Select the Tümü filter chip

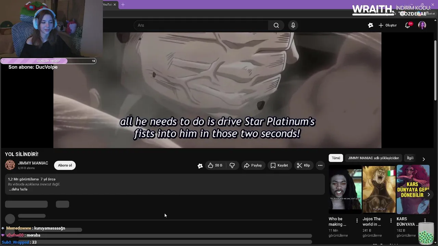coord(336,158)
